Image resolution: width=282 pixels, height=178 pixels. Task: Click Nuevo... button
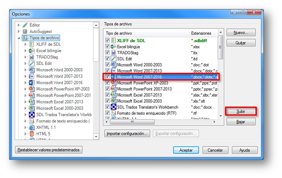[241, 32]
